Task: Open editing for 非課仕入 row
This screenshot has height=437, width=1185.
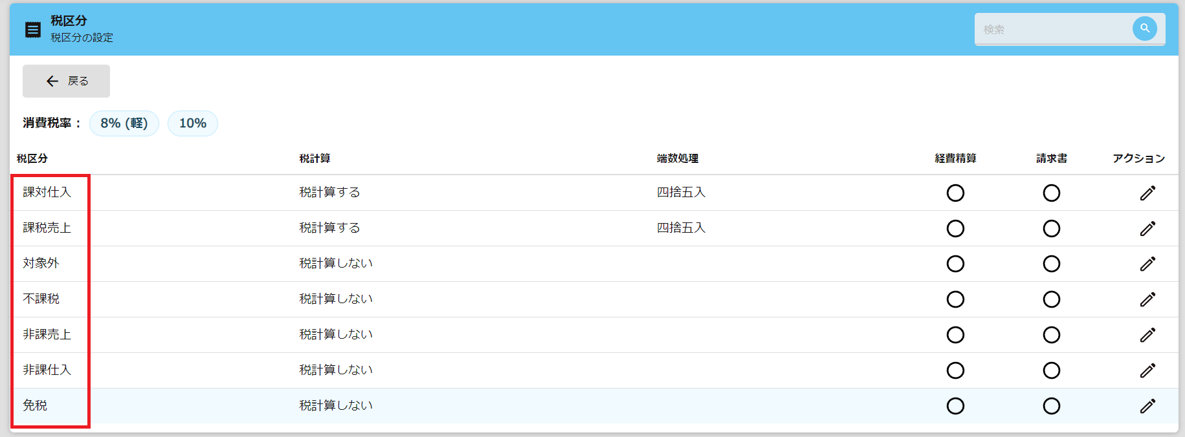Action: click(1147, 370)
